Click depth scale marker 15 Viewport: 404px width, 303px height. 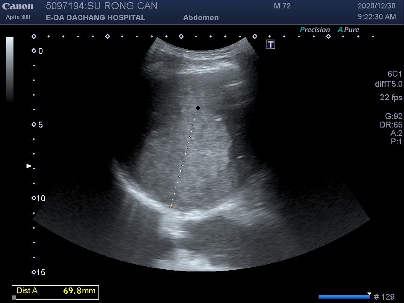coord(38,272)
